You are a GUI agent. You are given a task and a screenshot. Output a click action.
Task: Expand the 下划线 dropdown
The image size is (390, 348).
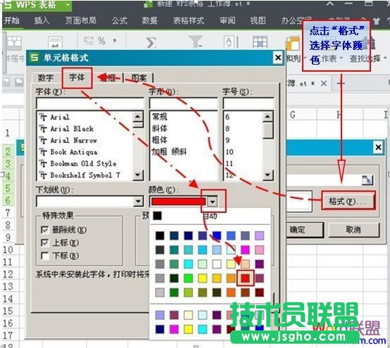coord(138,202)
